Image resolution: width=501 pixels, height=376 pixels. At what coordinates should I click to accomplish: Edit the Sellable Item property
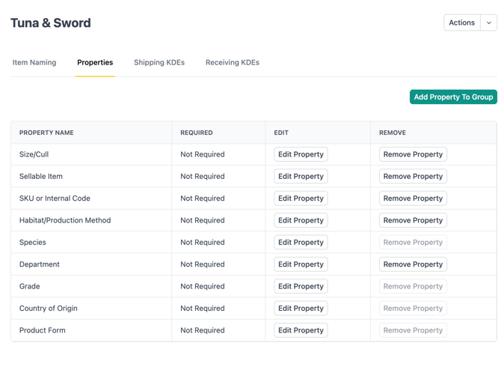301,177
